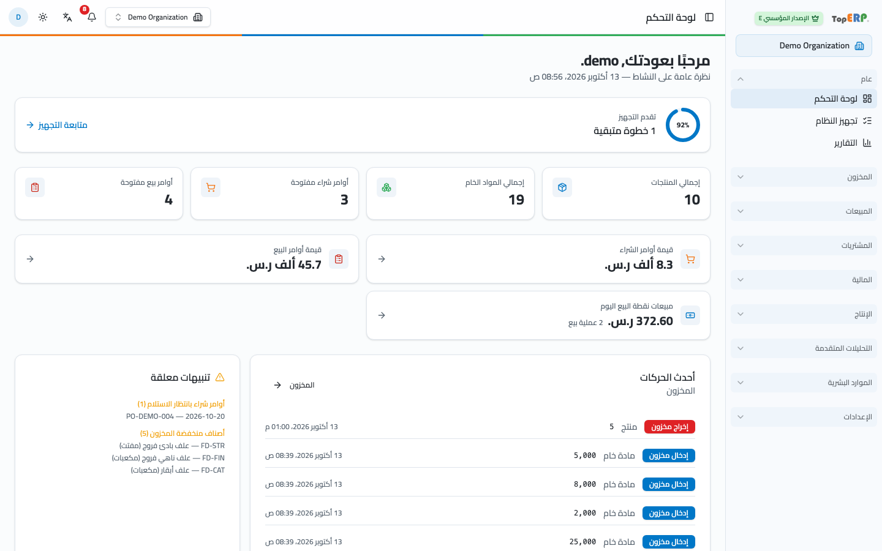
Task: Click the تنبيهات معلقة warning icon
Action: pyautogui.click(x=220, y=377)
